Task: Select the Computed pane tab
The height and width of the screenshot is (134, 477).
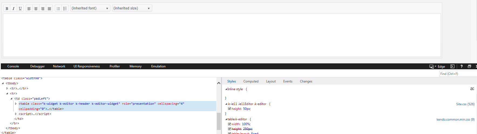Action: 251,81
